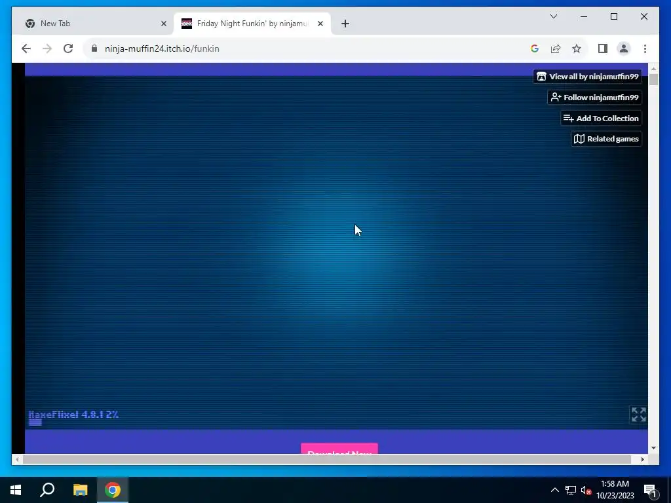Click the pink Download Now button
Screen dimensions: 671x503
point(339,449)
